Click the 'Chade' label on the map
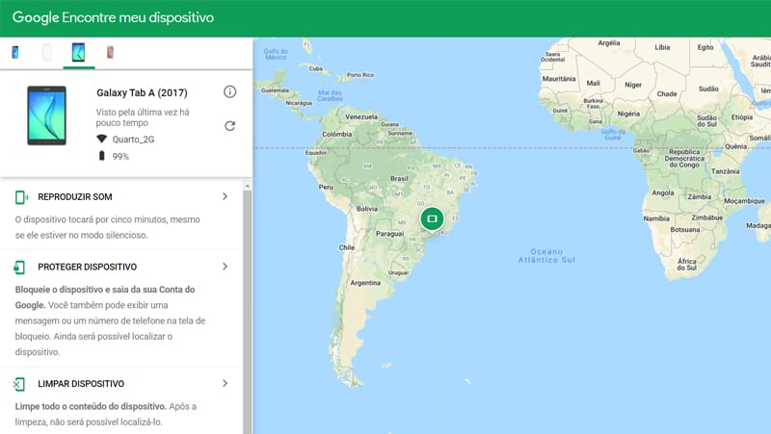Image resolution: width=771 pixels, height=434 pixels. tap(667, 93)
